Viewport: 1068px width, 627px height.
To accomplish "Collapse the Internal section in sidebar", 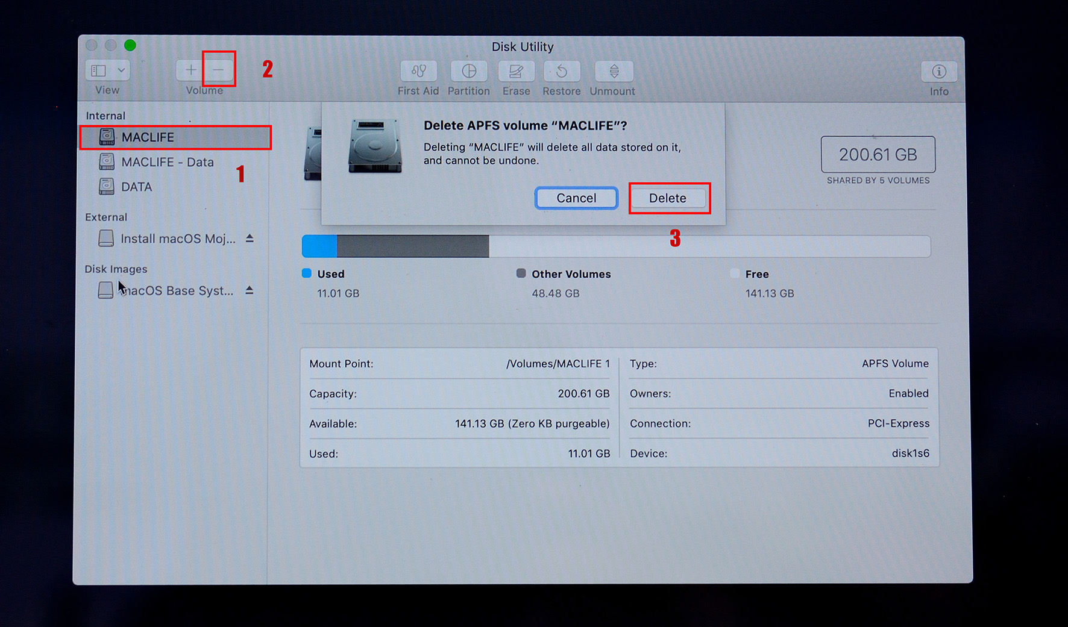I will 106,115.
